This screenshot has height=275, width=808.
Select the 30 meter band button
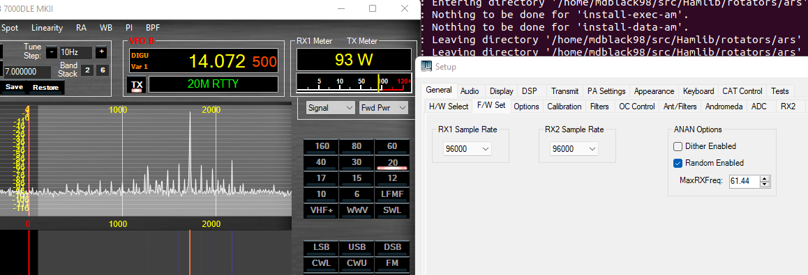[x=357, y=162]
